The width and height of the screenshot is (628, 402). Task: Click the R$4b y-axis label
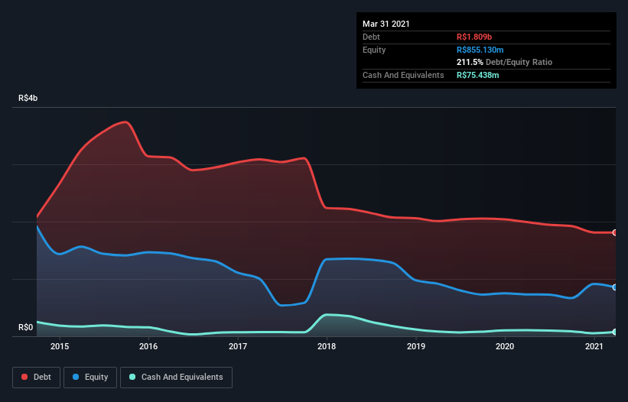click(28, 98)
